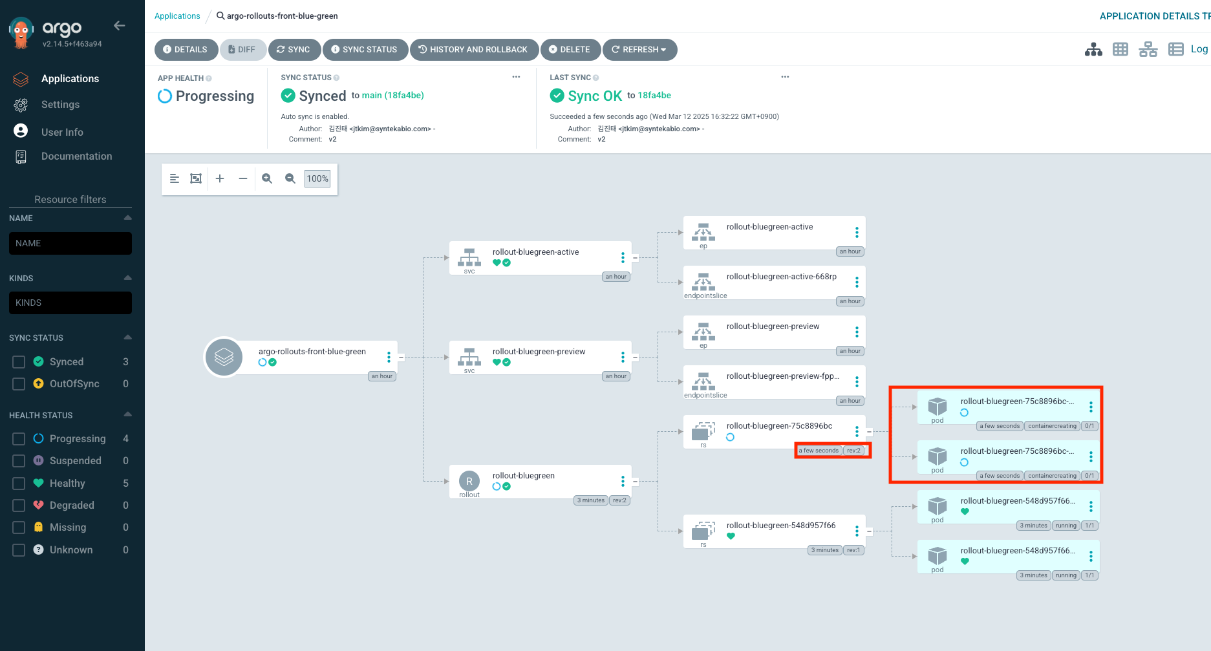Image resolution: width=1211 pixels, height=651 pixels.
Task: Switch to the network view icon
Action: click(1148, 49)
